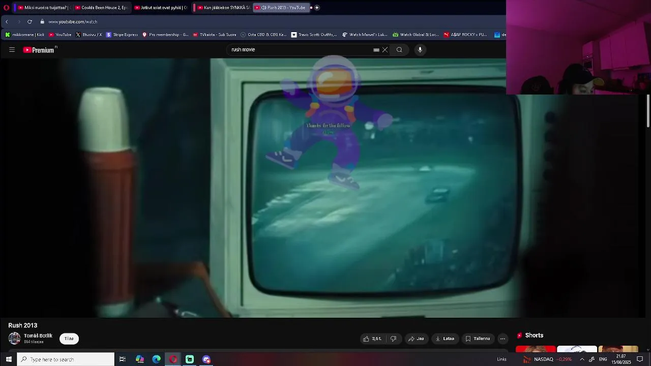Open the green Kick app in taskbar
This screenshot has width=651, height=366.
(x=190, y=359)
